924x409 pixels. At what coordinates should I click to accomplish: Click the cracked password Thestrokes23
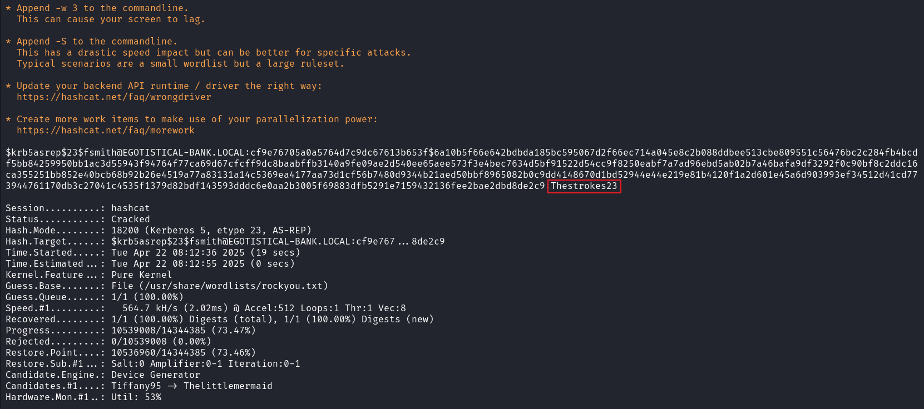pos(584,186)
